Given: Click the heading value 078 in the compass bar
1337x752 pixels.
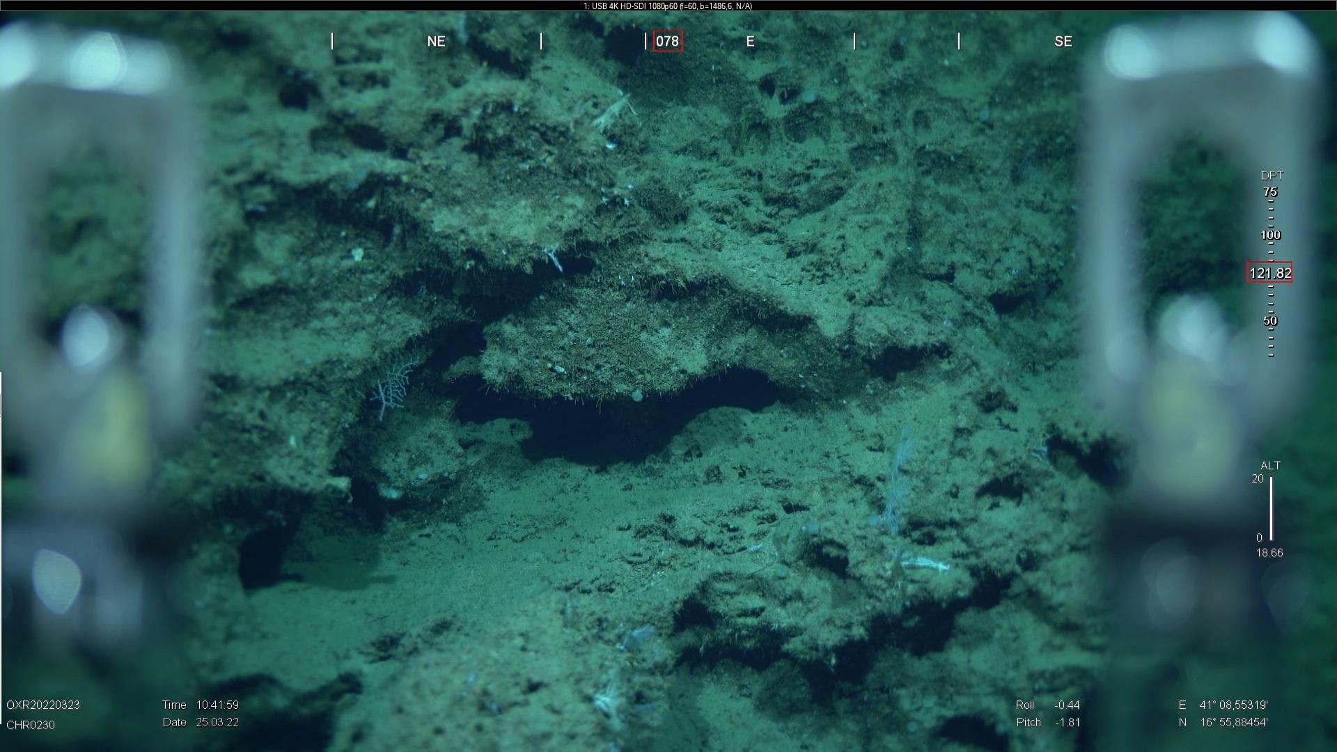Looking at the screenshot, I should point(667,41).
